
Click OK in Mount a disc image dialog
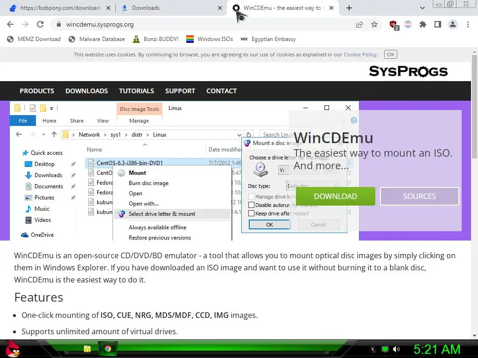(269, 225)
